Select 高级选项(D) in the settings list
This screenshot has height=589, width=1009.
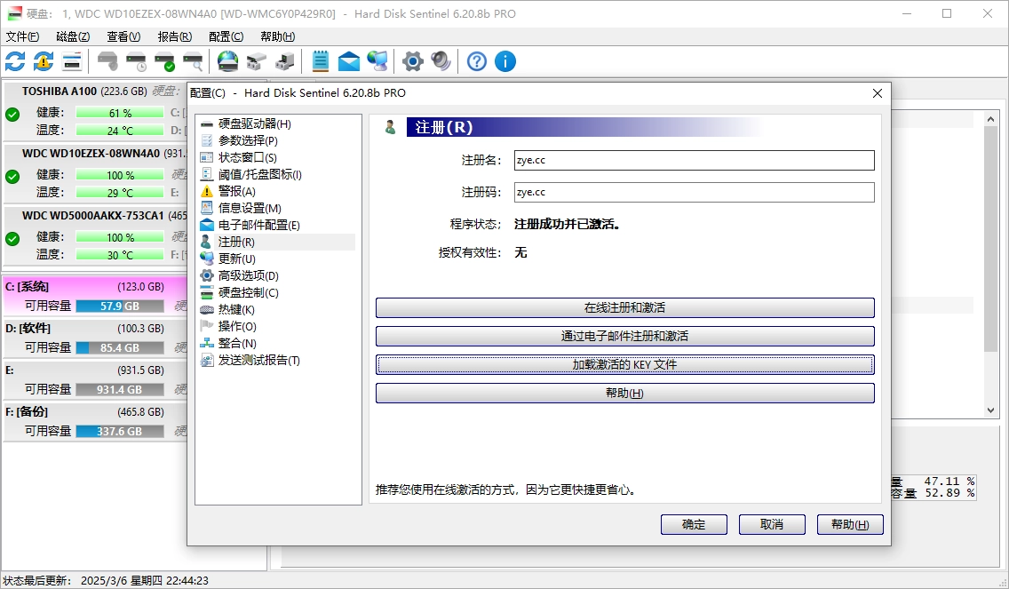pos(248,275)
